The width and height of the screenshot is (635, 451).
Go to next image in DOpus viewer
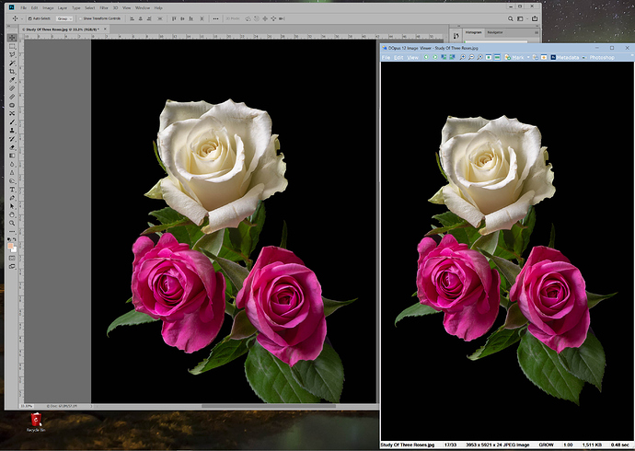coord(435,57)
